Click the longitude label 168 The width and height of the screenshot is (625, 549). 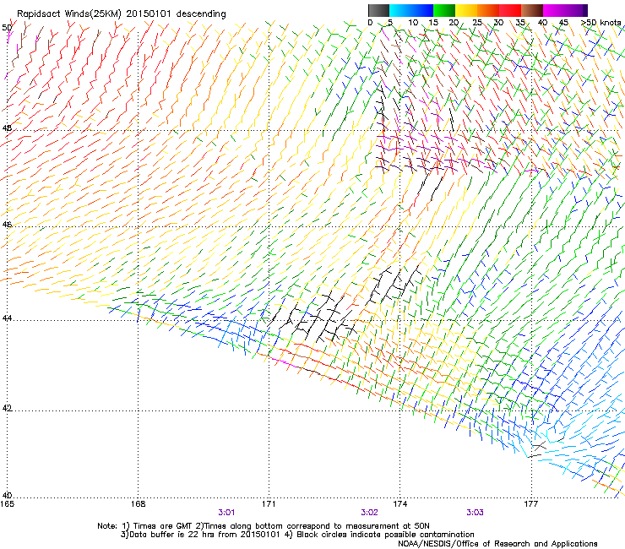point(138,504)
